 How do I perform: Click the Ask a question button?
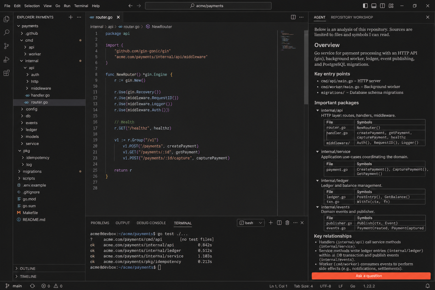[x=371, y=276]
